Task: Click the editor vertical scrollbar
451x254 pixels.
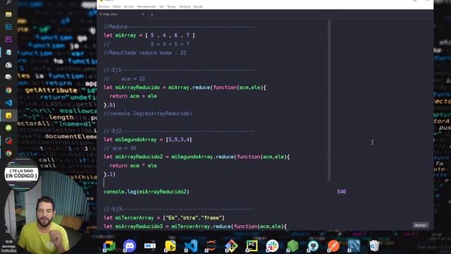Action: click(x=329, y=101)
